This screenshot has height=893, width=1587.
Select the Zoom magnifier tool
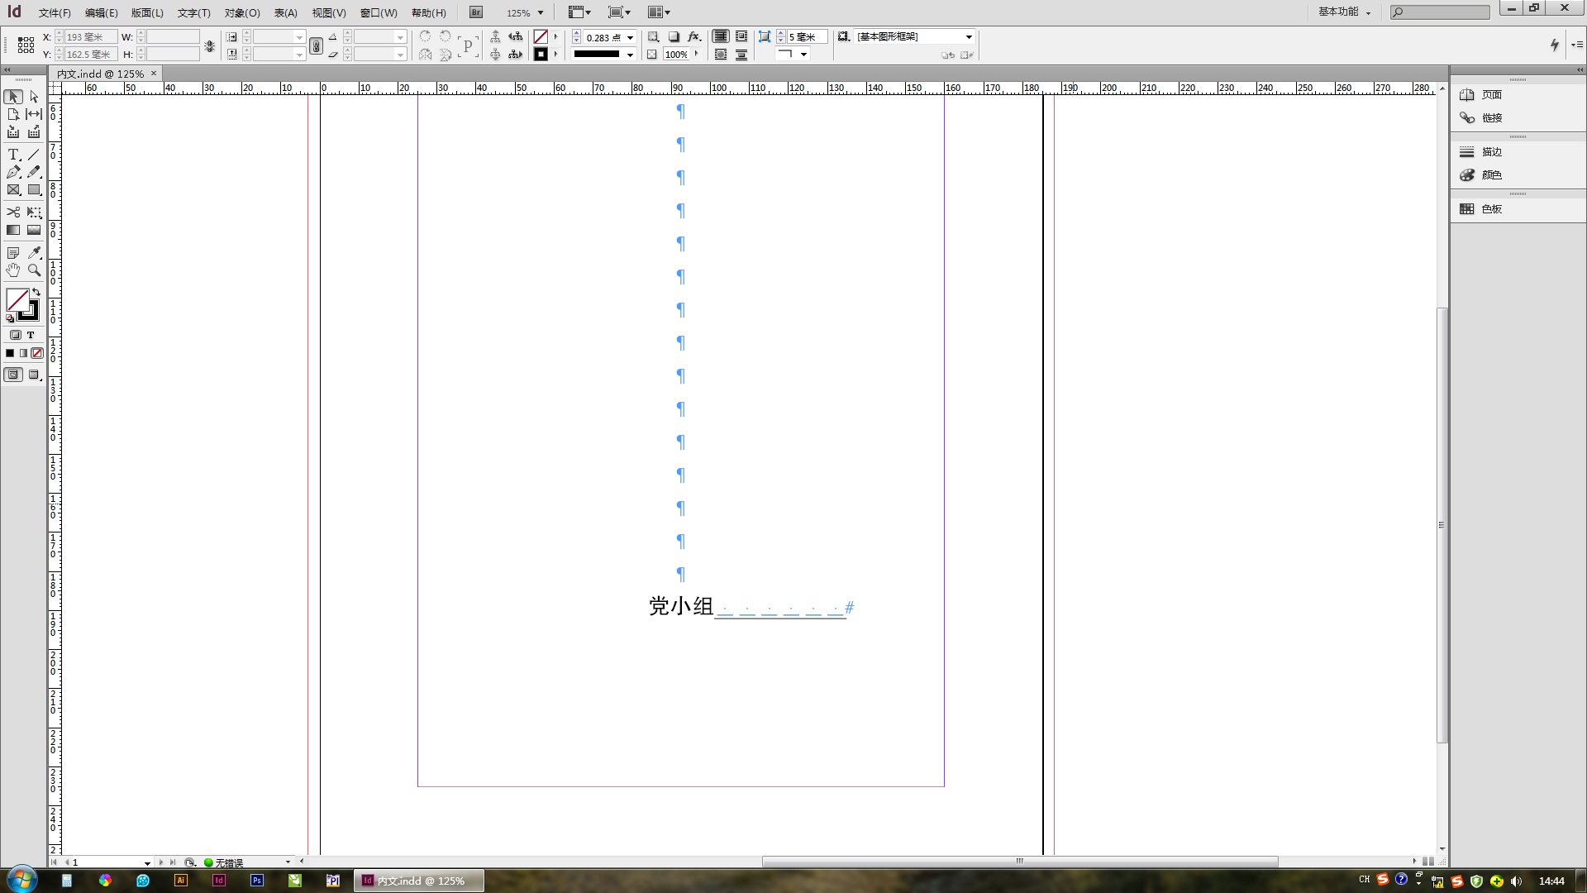coord(34,270)
